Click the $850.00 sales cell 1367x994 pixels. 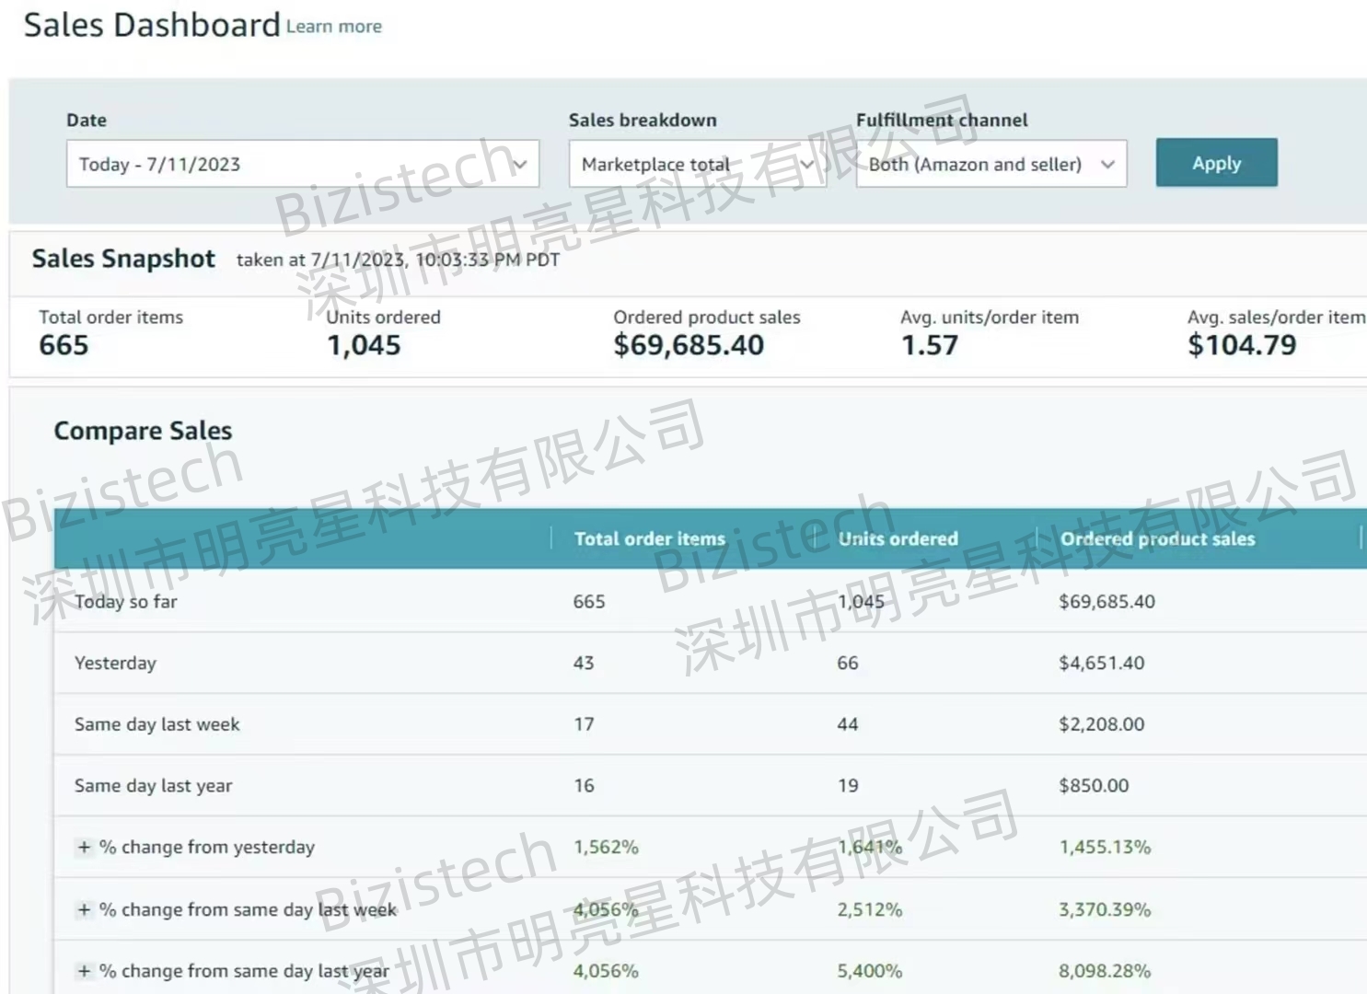pyautogui.click(x=1094, y=786)
